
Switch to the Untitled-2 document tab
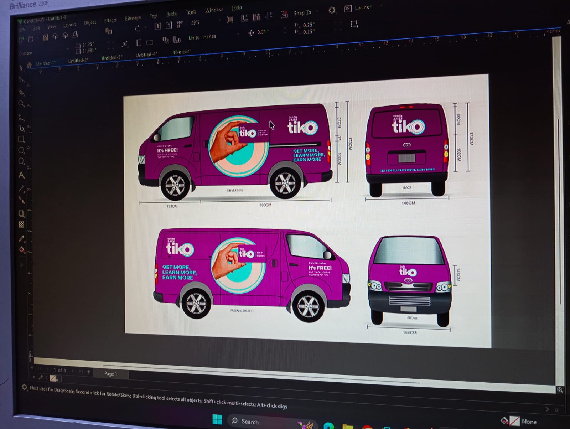tap(78, 60)
